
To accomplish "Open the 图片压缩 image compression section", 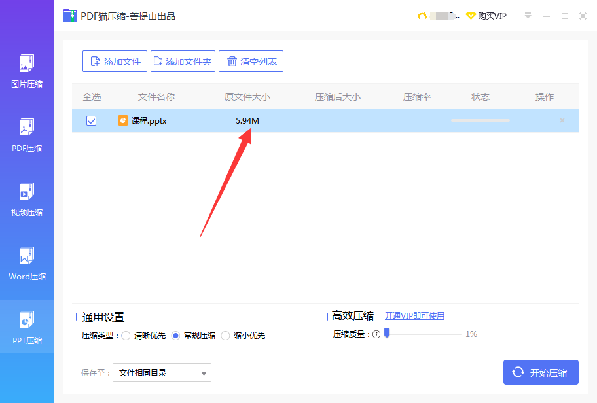I will click(27, 71).
